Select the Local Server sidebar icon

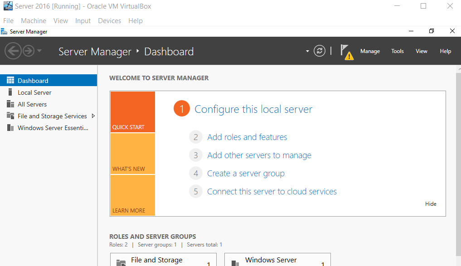[10, 92]
